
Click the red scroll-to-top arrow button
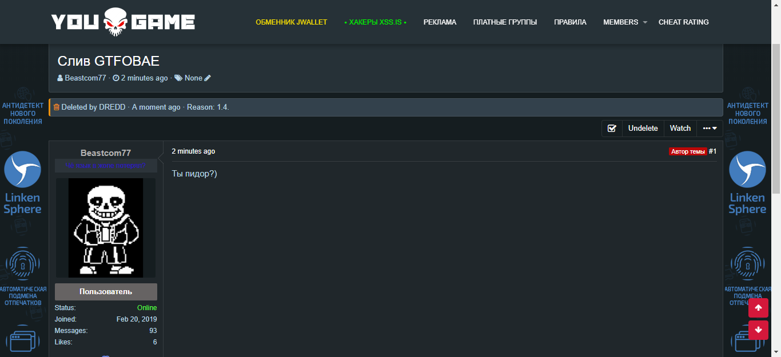coord(758,307)
